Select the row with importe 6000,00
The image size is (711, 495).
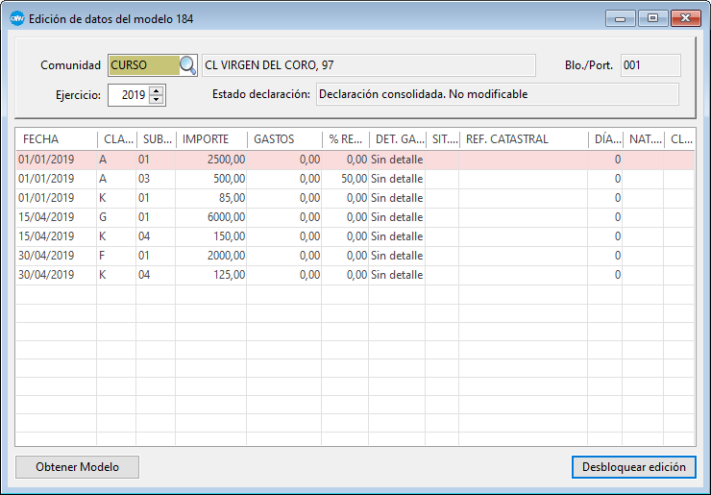[x=211, y=217]
